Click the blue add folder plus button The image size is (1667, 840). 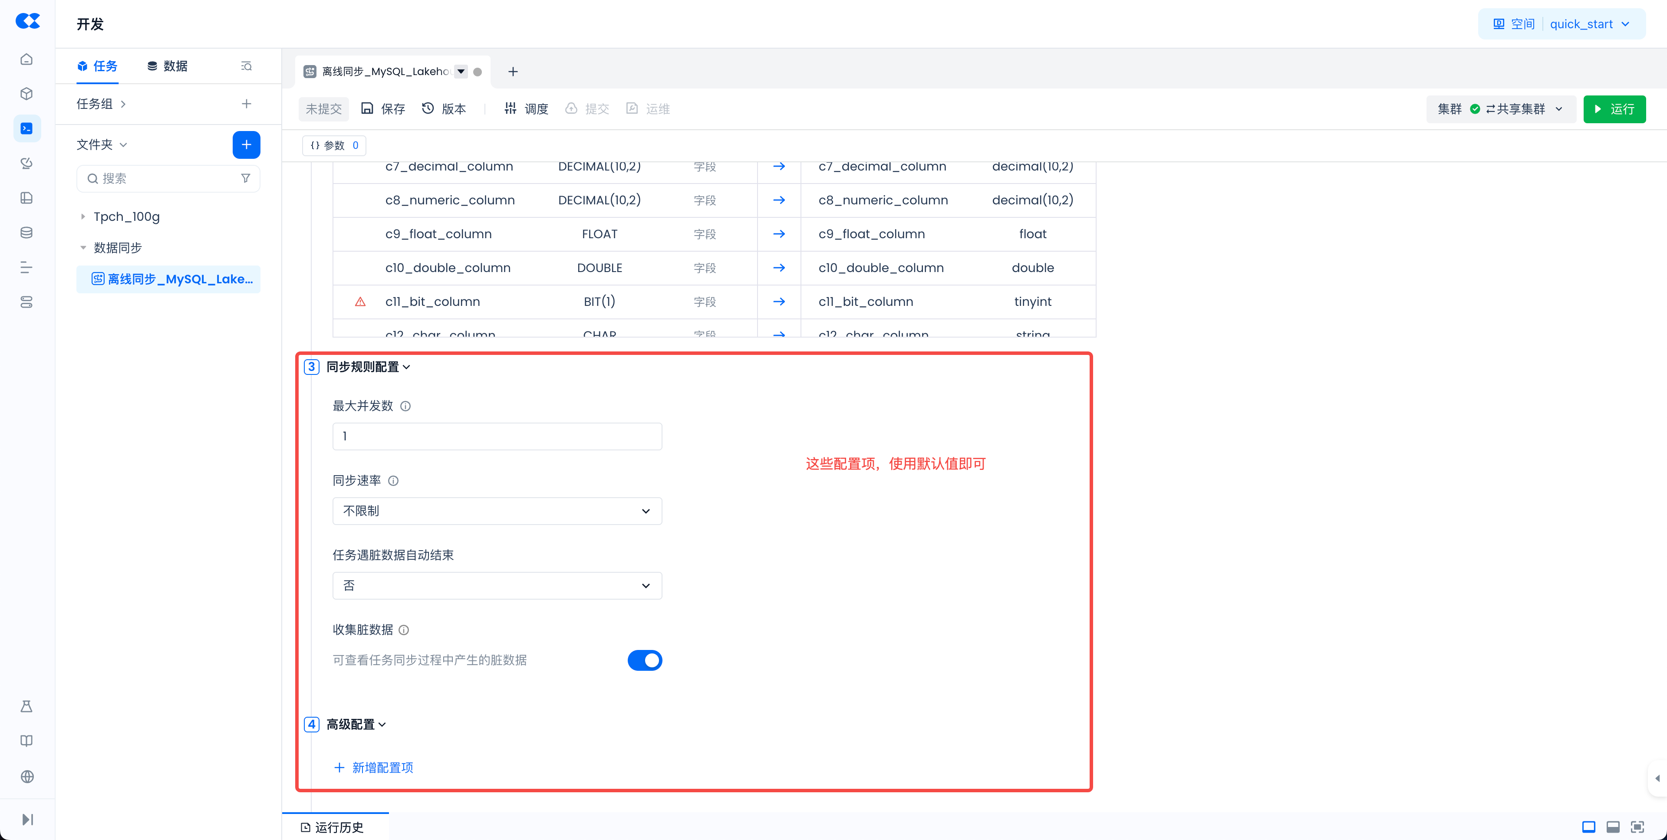click(246, 145)
